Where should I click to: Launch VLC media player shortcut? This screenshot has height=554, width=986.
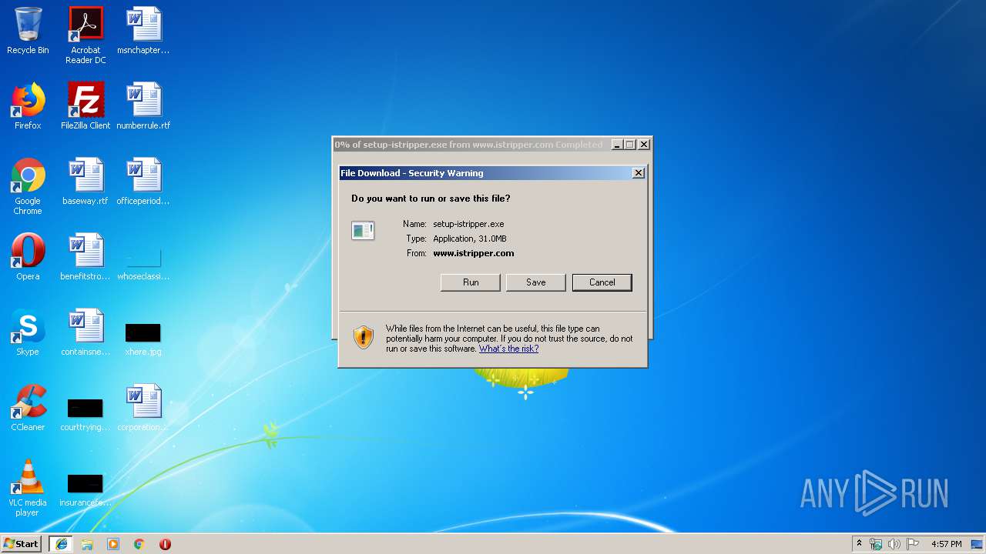point(28,489)
